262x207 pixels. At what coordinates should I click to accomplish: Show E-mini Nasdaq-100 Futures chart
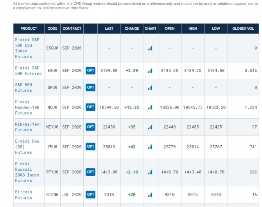point(150,107)
